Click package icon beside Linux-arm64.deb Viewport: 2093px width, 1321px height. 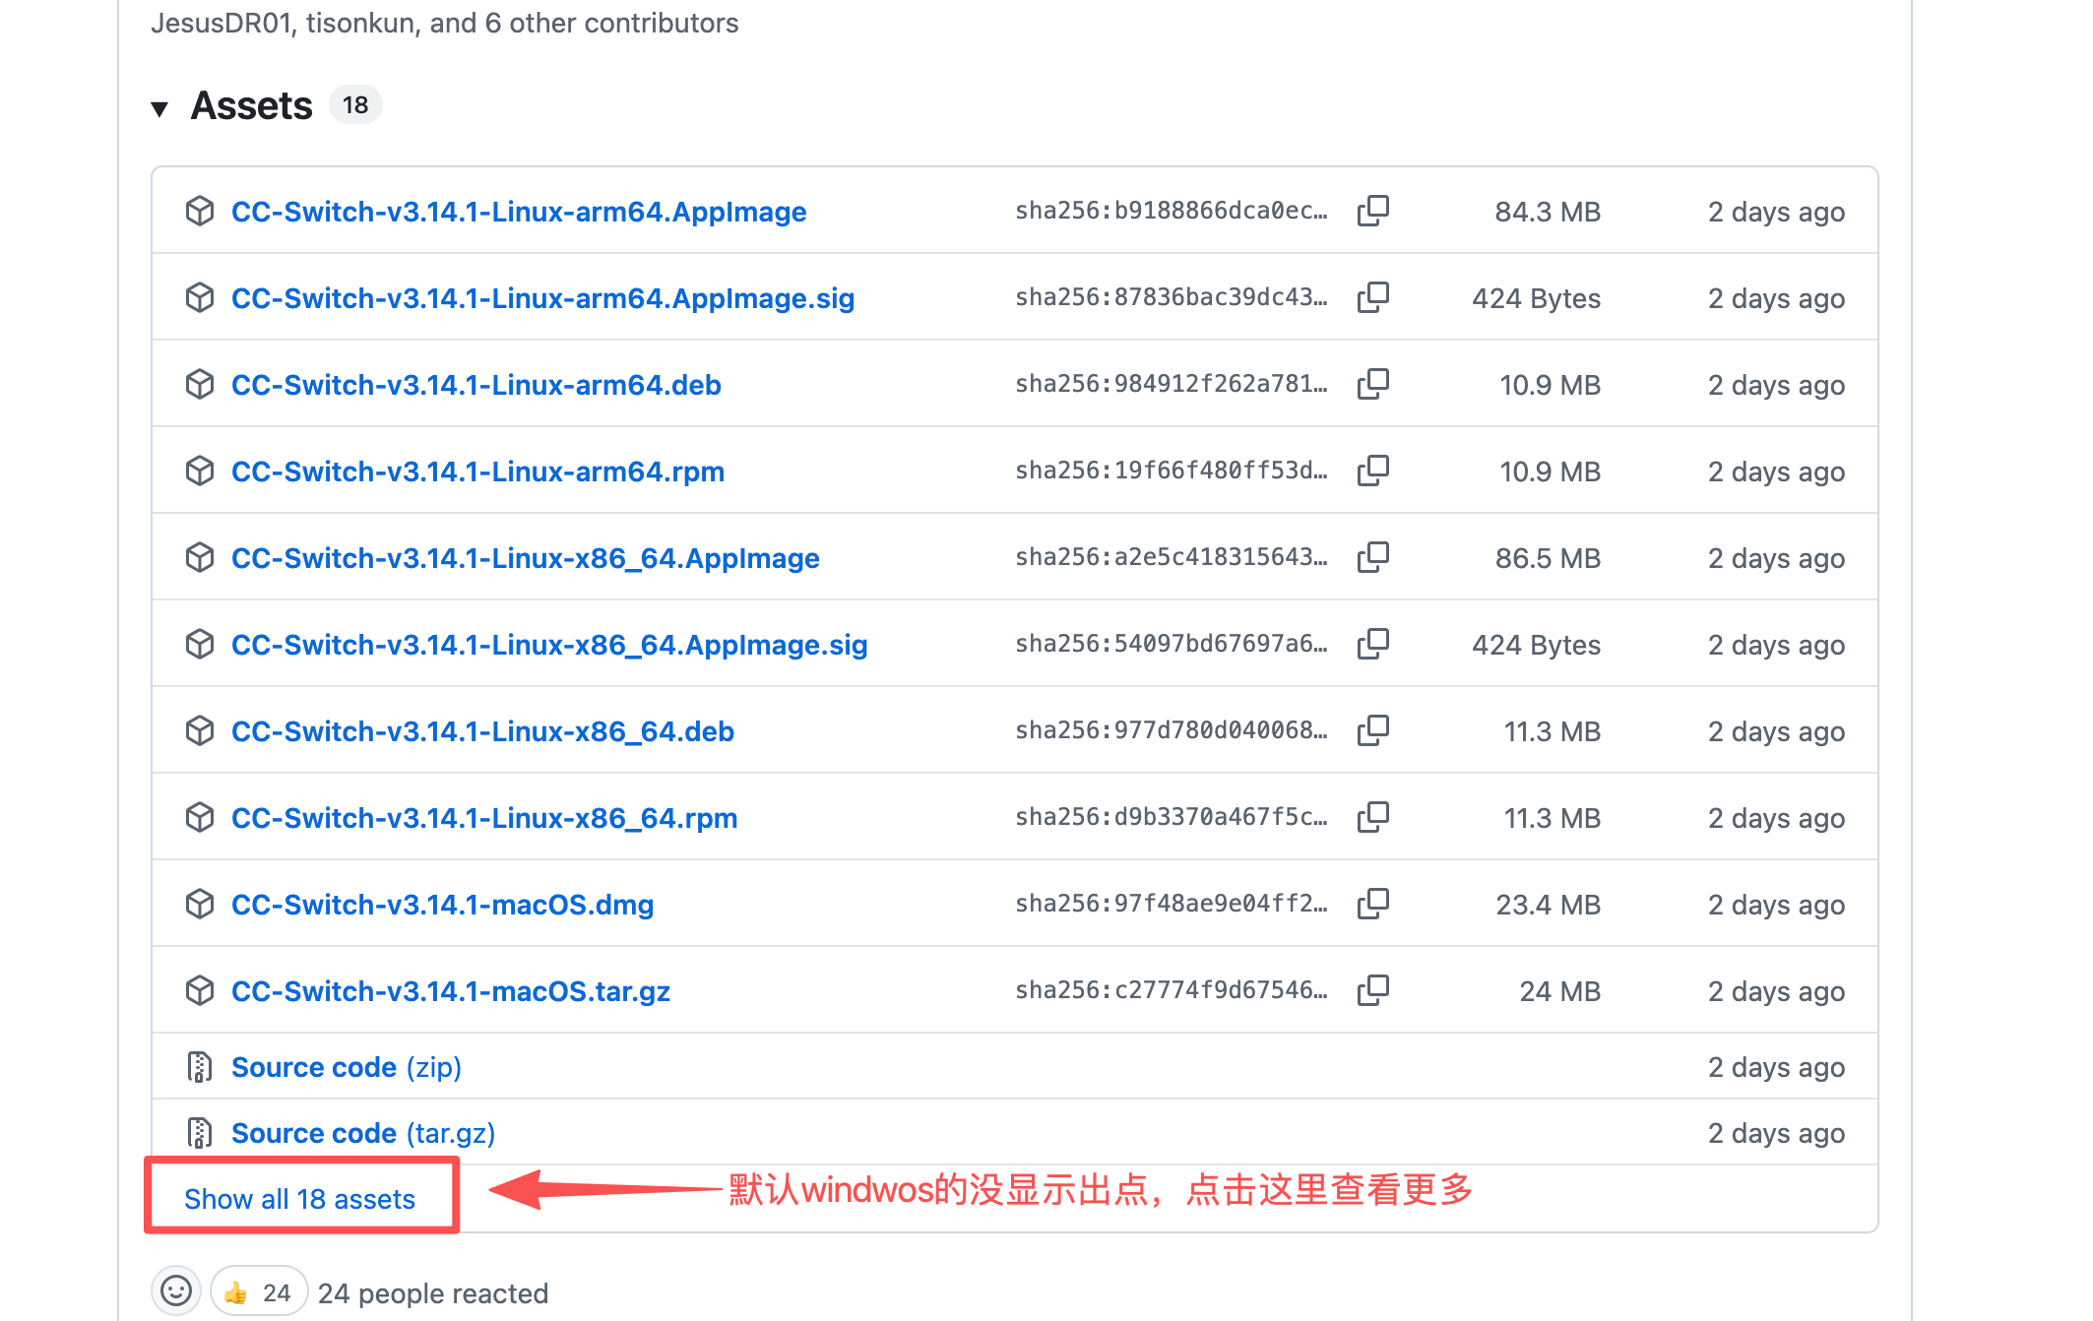pyautogui.click(x=200, y=384)
